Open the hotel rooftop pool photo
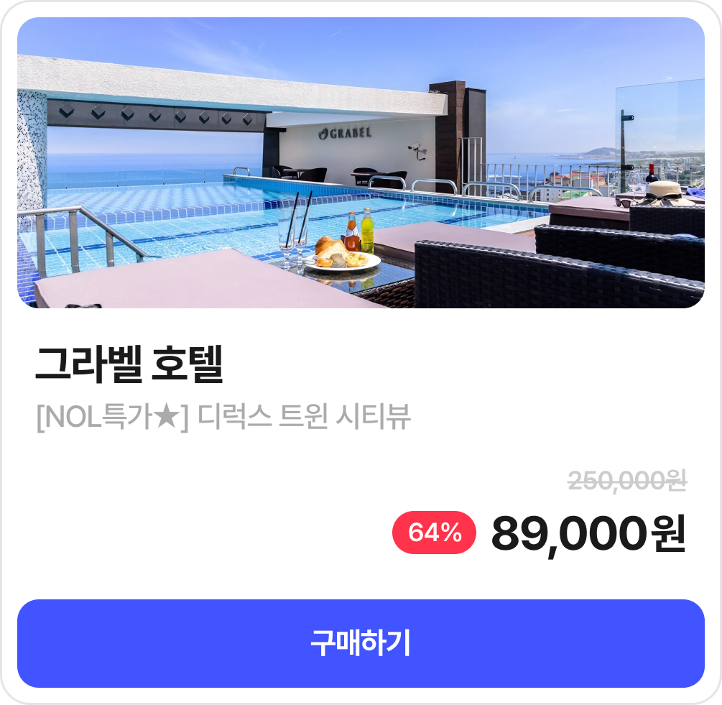The height and width of the screenshot is (705, 722). click(361, 162)
